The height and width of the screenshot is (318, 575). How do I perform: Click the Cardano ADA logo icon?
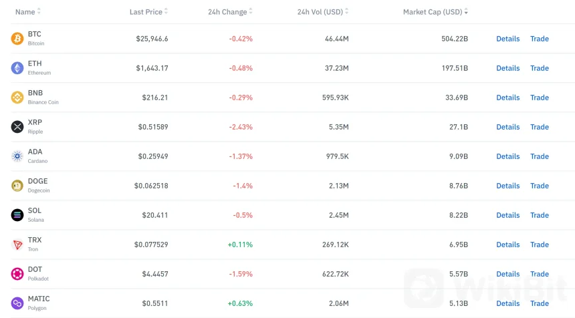coord(17,156)
